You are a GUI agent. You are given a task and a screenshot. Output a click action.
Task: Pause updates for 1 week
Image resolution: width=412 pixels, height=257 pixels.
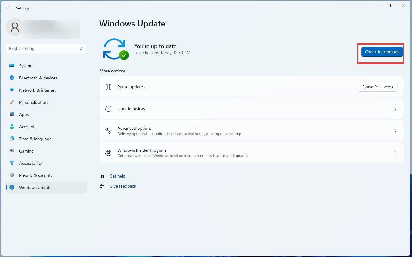(x=378, y=87)
